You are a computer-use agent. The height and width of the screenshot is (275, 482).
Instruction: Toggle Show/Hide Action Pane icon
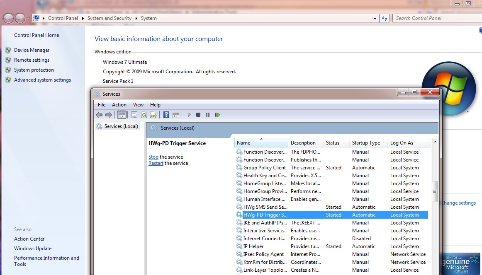pos(176,115)
